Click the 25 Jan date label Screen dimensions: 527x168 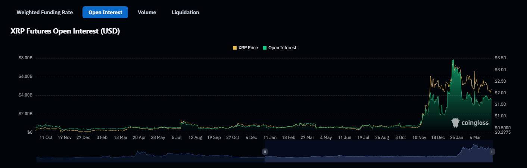[456, 137]
